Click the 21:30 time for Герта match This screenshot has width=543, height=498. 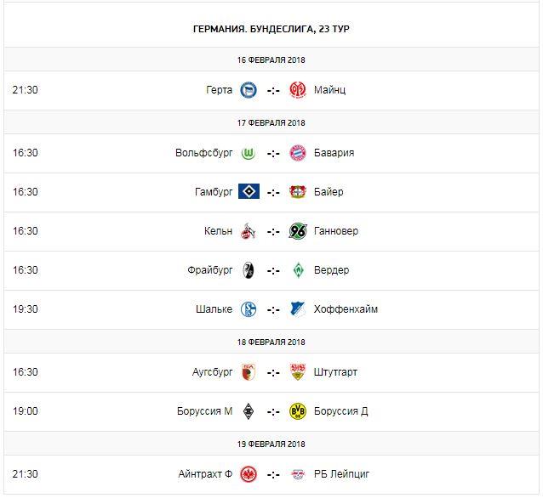tap(26, 90)
